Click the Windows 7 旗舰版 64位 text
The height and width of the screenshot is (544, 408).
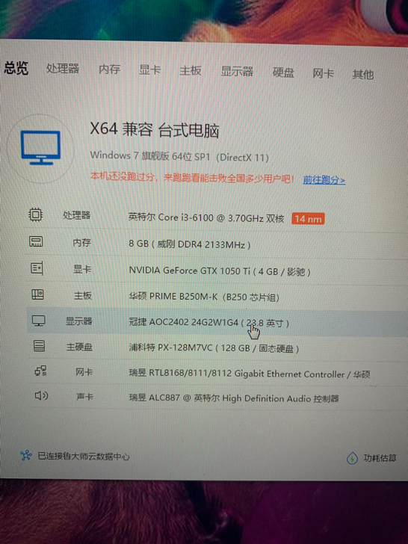(179, 156)
